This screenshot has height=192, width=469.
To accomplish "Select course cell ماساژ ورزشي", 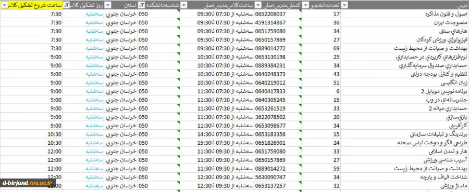I will tap(405, 186).
